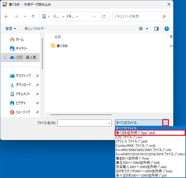Click pin icon next to ダウンロード
Image resolution: width=186 pixels, height=178 pixels.
(x=37, y=85)
